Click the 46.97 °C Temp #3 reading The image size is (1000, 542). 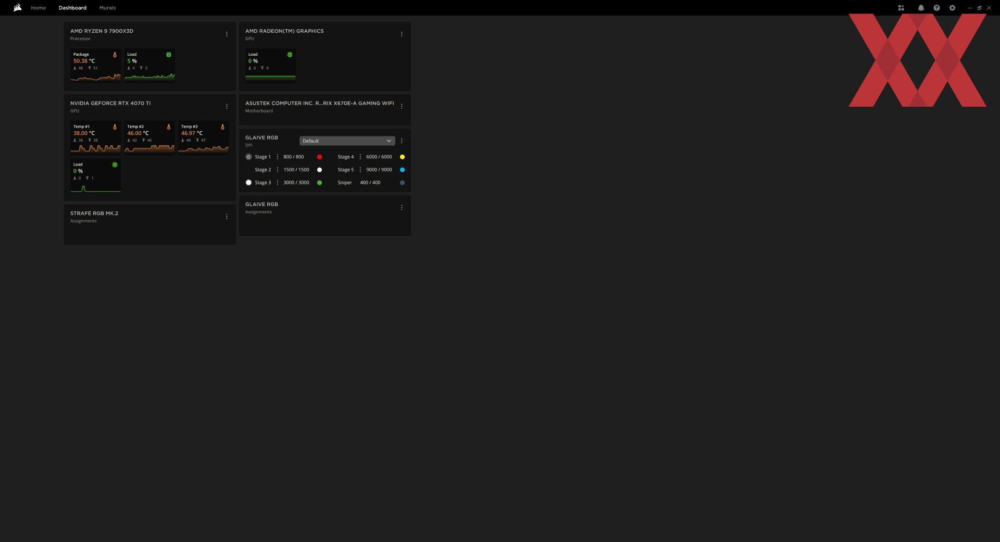coord(192,133)
